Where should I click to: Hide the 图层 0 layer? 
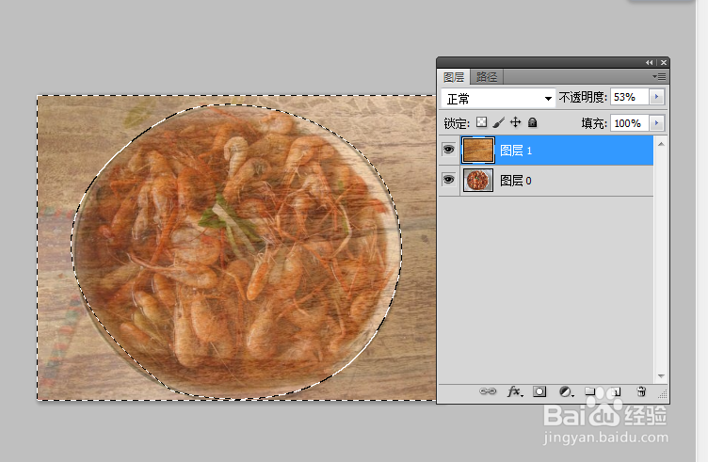448,180
